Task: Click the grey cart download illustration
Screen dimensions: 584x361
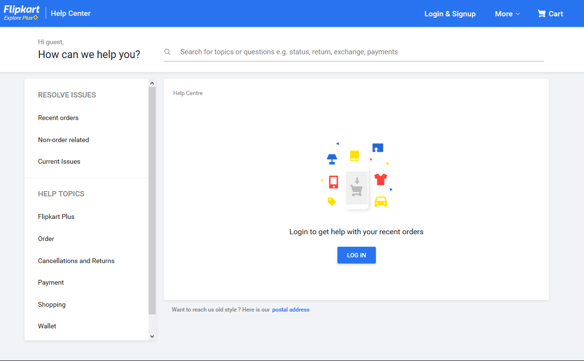Action: 357,188
